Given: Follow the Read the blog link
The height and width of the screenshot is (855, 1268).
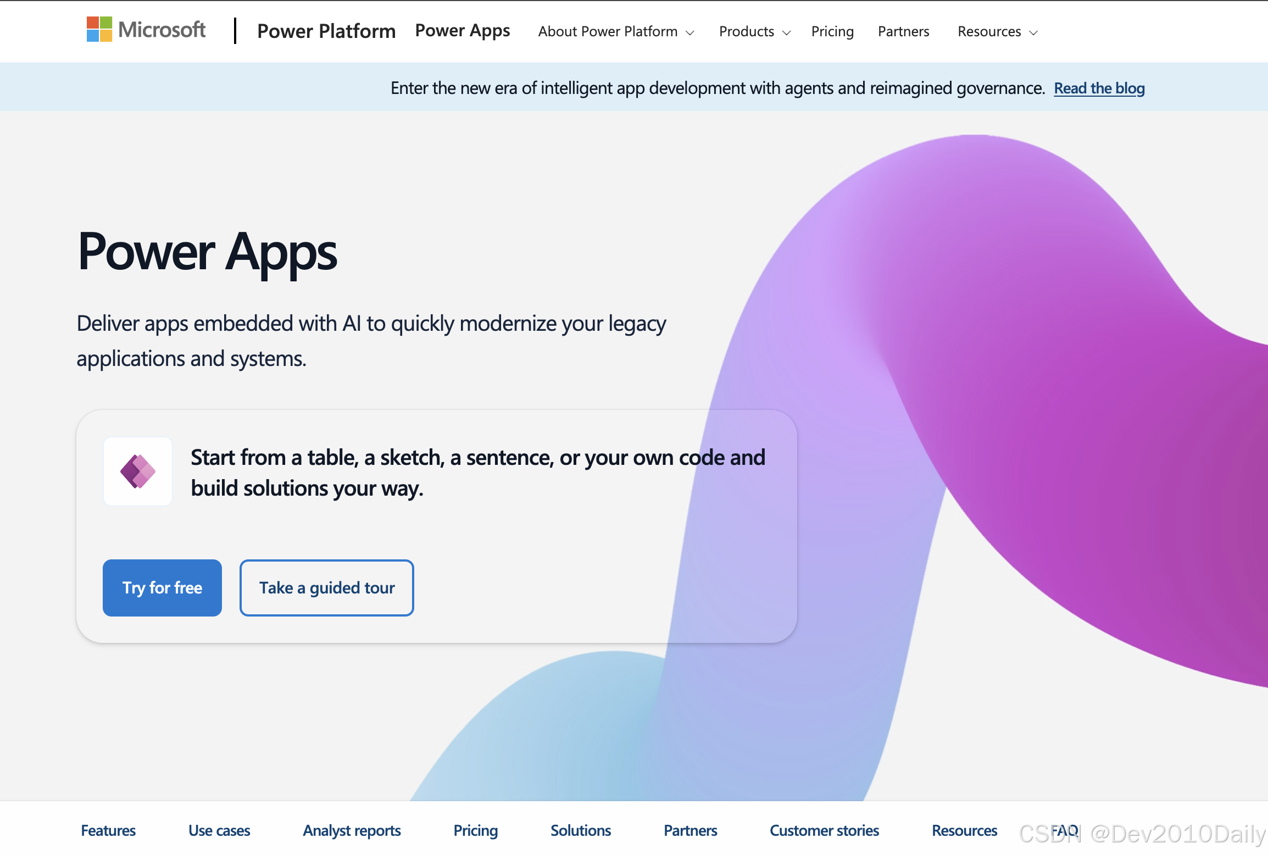Looking at the screenshot, I should pos(1099,88).
